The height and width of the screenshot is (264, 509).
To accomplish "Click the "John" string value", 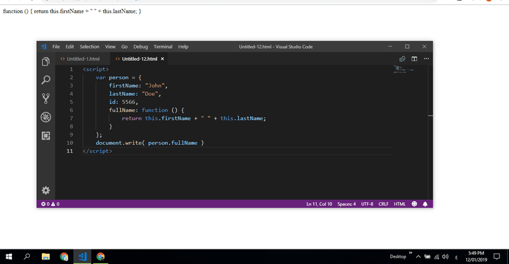I will coord(155,86).
